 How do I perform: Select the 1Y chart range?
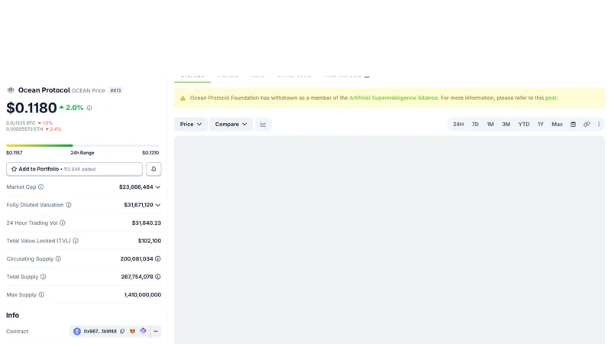coord(541,124)
